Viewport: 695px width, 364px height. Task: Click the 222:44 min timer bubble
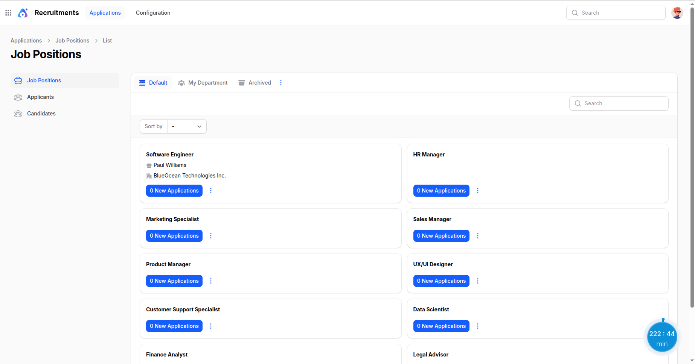662,337
